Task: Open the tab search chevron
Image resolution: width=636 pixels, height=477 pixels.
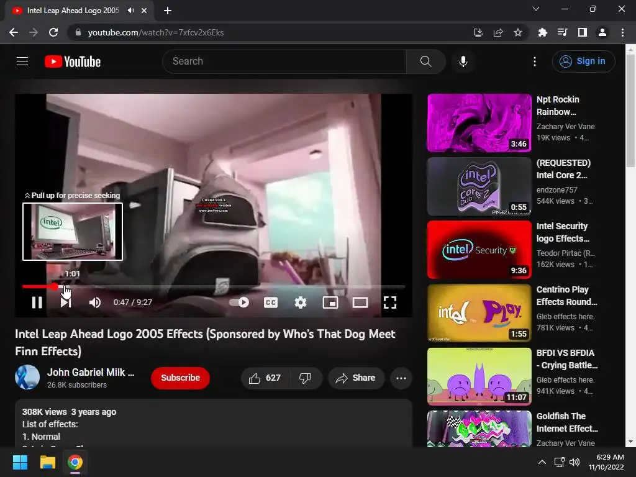Action: coord(536,9)
